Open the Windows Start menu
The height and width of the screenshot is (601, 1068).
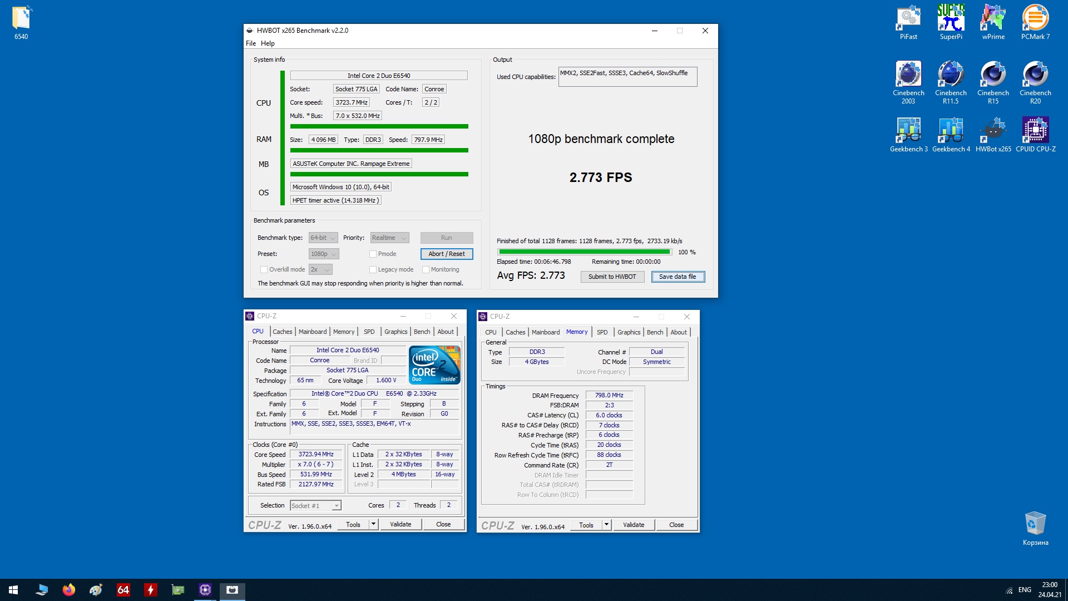[x=13, y=590]
